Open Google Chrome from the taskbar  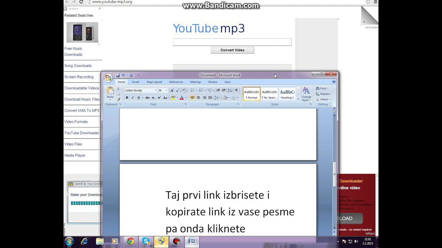[130, 241]
